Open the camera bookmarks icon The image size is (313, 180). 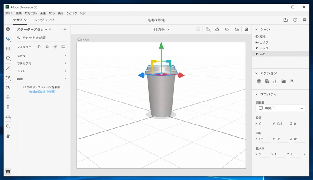pos(208,29)
